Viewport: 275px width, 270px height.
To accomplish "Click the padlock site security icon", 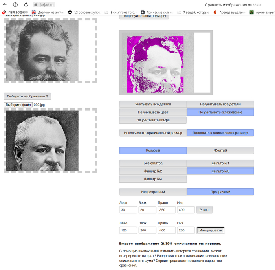I will pos(36,5).
